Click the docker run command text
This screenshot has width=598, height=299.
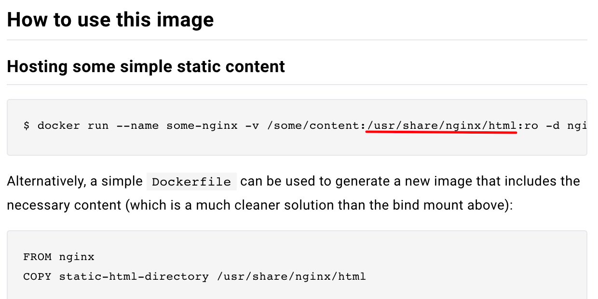point(305,126)
